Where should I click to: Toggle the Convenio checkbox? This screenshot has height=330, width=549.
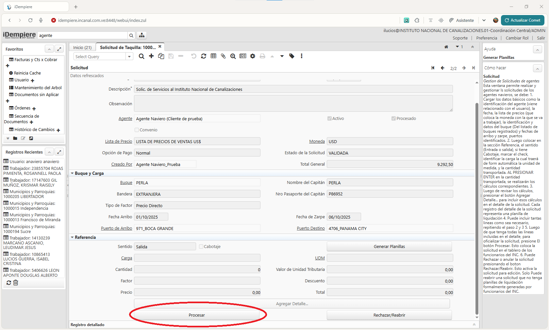(x=137, y=130)
